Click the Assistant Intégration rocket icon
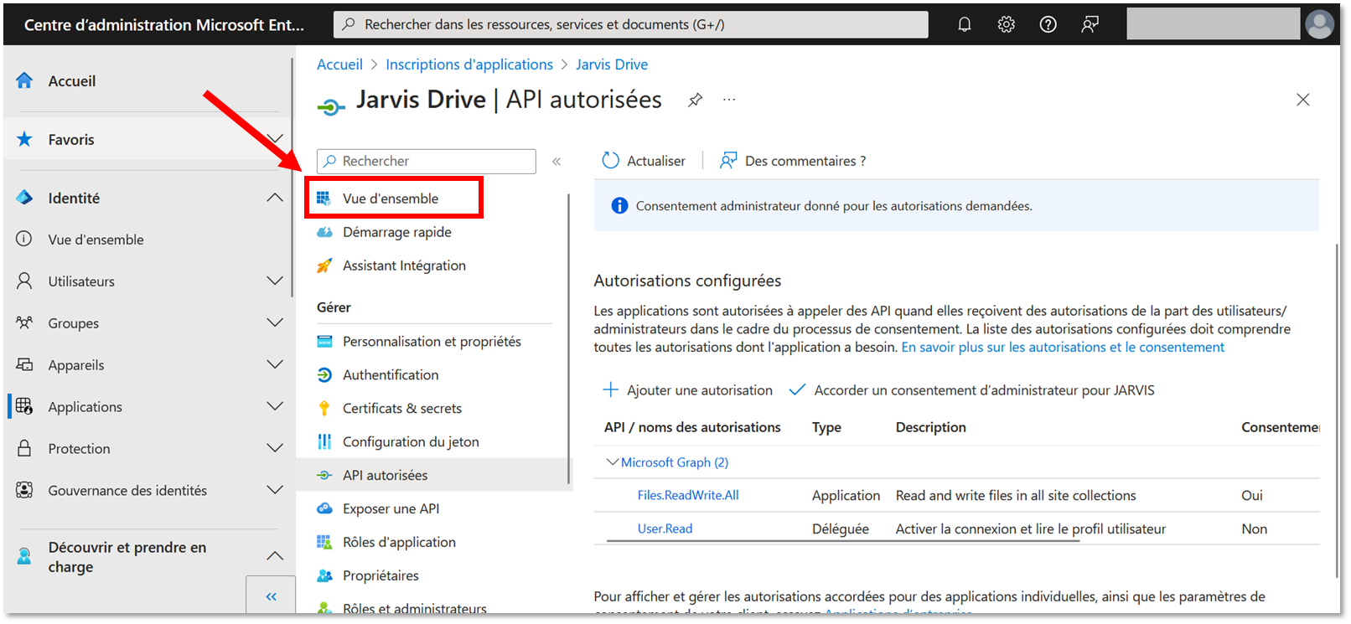1351x624 pixels. point(324,266)
